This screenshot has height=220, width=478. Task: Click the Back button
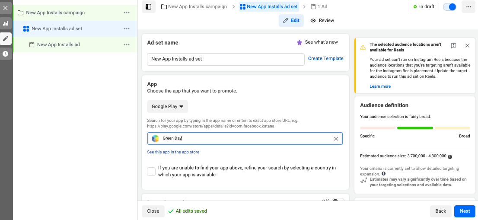[x=440, y=211]
